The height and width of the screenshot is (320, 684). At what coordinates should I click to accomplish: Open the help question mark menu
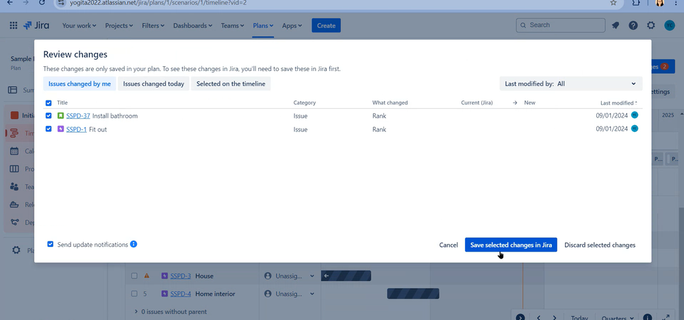point(633,25)
